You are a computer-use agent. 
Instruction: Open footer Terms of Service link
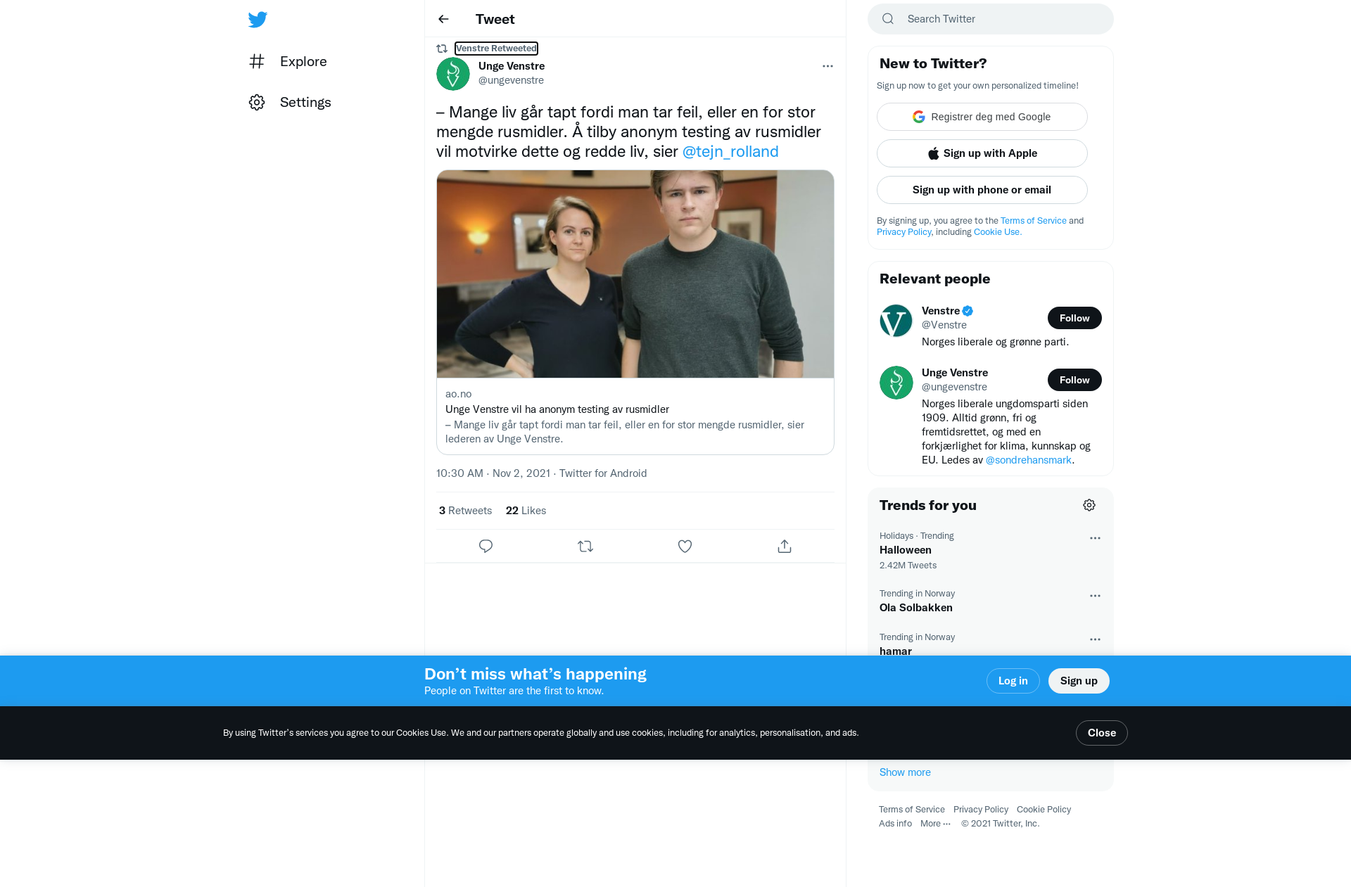pyautogui.click(x=912, y=810)
